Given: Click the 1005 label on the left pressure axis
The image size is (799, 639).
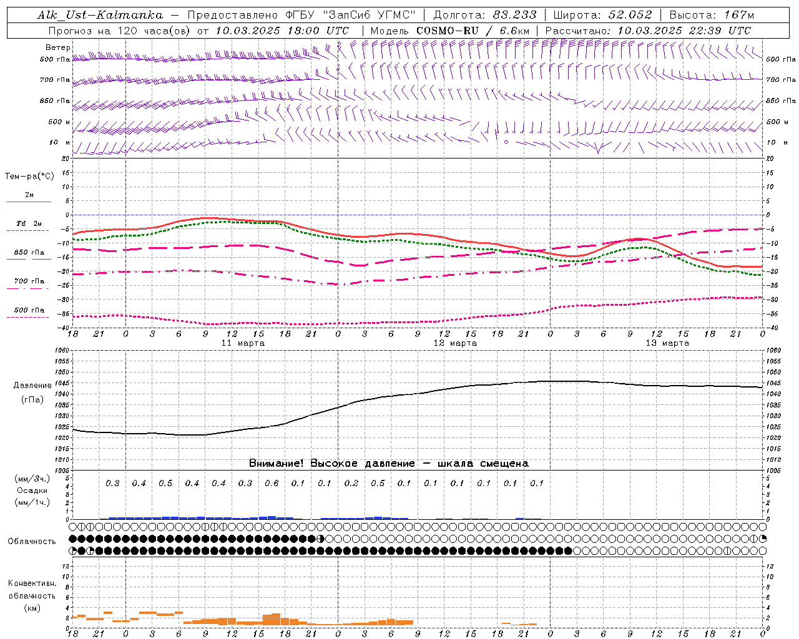Looking at the screenshot, I should tap(62, 471).
